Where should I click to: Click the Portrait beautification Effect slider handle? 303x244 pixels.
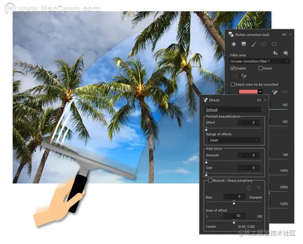coord(206,129)
